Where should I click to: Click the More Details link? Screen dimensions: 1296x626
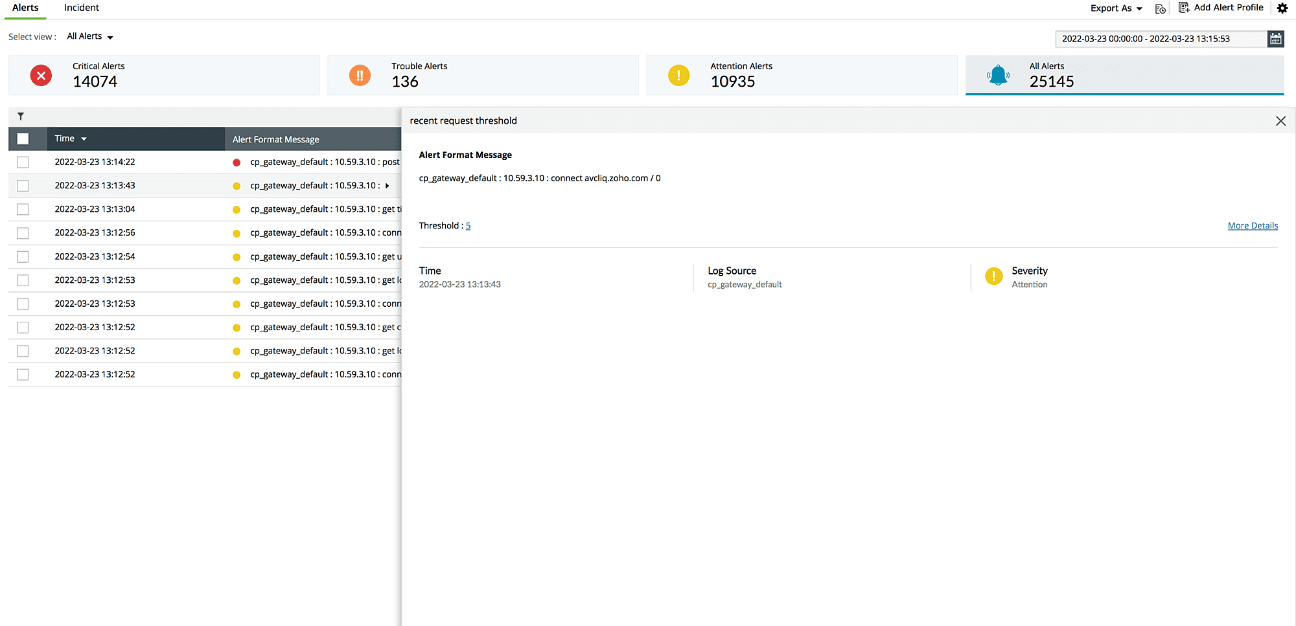pyautogui.click(x=1253, y=225)
